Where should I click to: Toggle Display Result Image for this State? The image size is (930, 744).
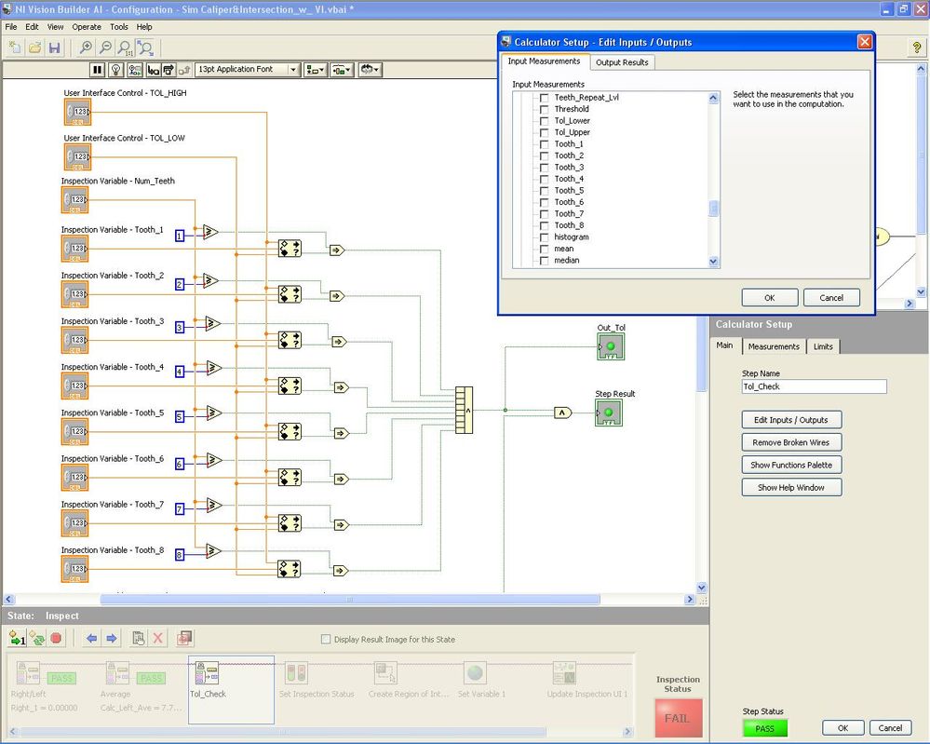[x=326, y=640]
